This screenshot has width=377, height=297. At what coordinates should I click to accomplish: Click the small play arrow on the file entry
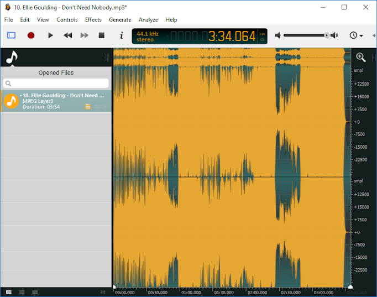pos(105,107)
